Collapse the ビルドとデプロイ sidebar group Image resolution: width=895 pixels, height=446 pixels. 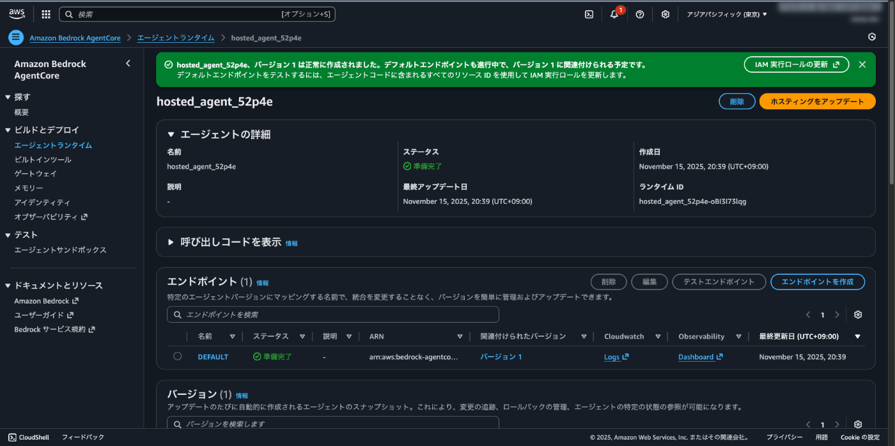click(x=8, y=130)
